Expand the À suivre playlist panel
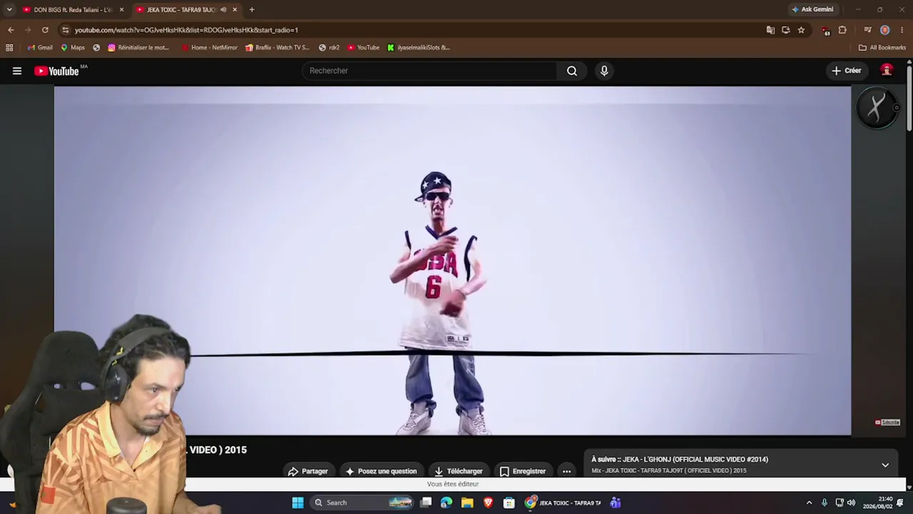913x514 pixels. click(885, 465)
